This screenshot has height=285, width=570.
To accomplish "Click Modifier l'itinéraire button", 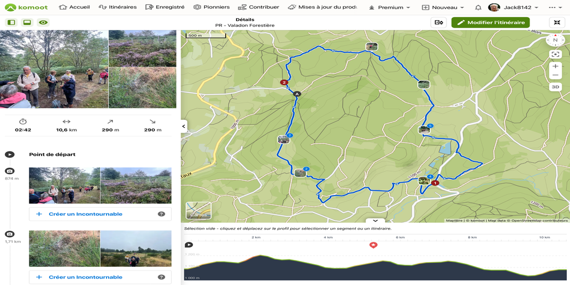I will click(490, 22).
